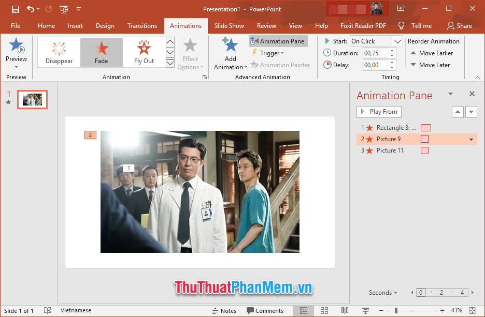Increase Duration with the up stepper
The width and height of the screenshot is (485, 317).
392,50
